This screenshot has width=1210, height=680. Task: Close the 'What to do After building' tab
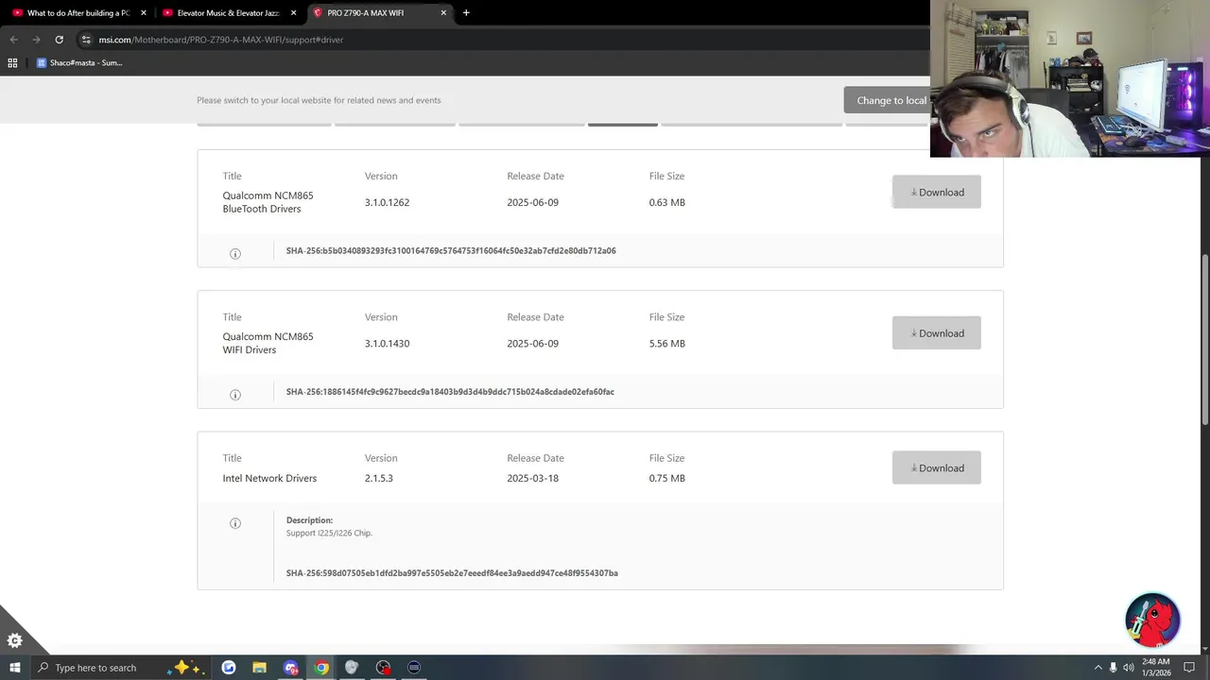[144, 13]
